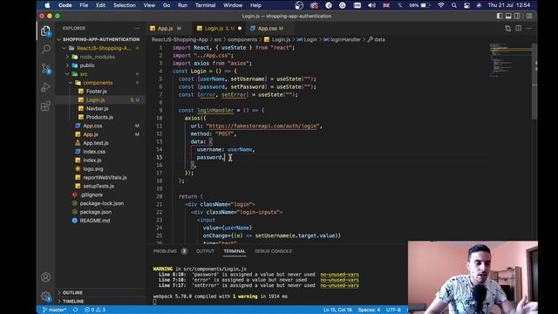
Task: Click the fakestoreapi login URL link
Action: pos(262,126)
